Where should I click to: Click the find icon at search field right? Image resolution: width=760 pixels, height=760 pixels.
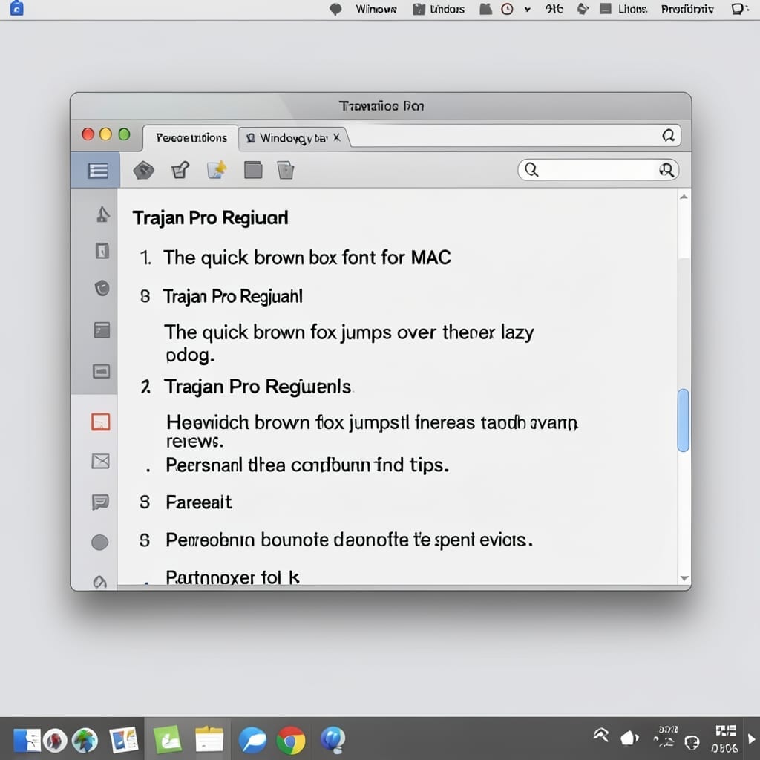pyautogui.click(x=666, y=170)
